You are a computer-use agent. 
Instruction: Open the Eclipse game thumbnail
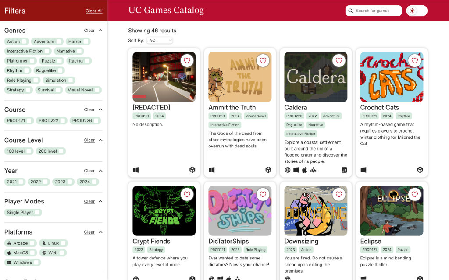(x=392, y=210)
